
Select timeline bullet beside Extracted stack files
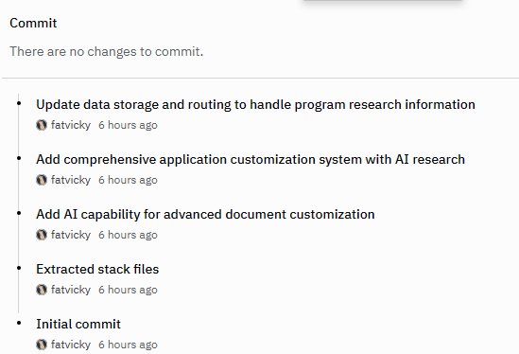point(19,268)
